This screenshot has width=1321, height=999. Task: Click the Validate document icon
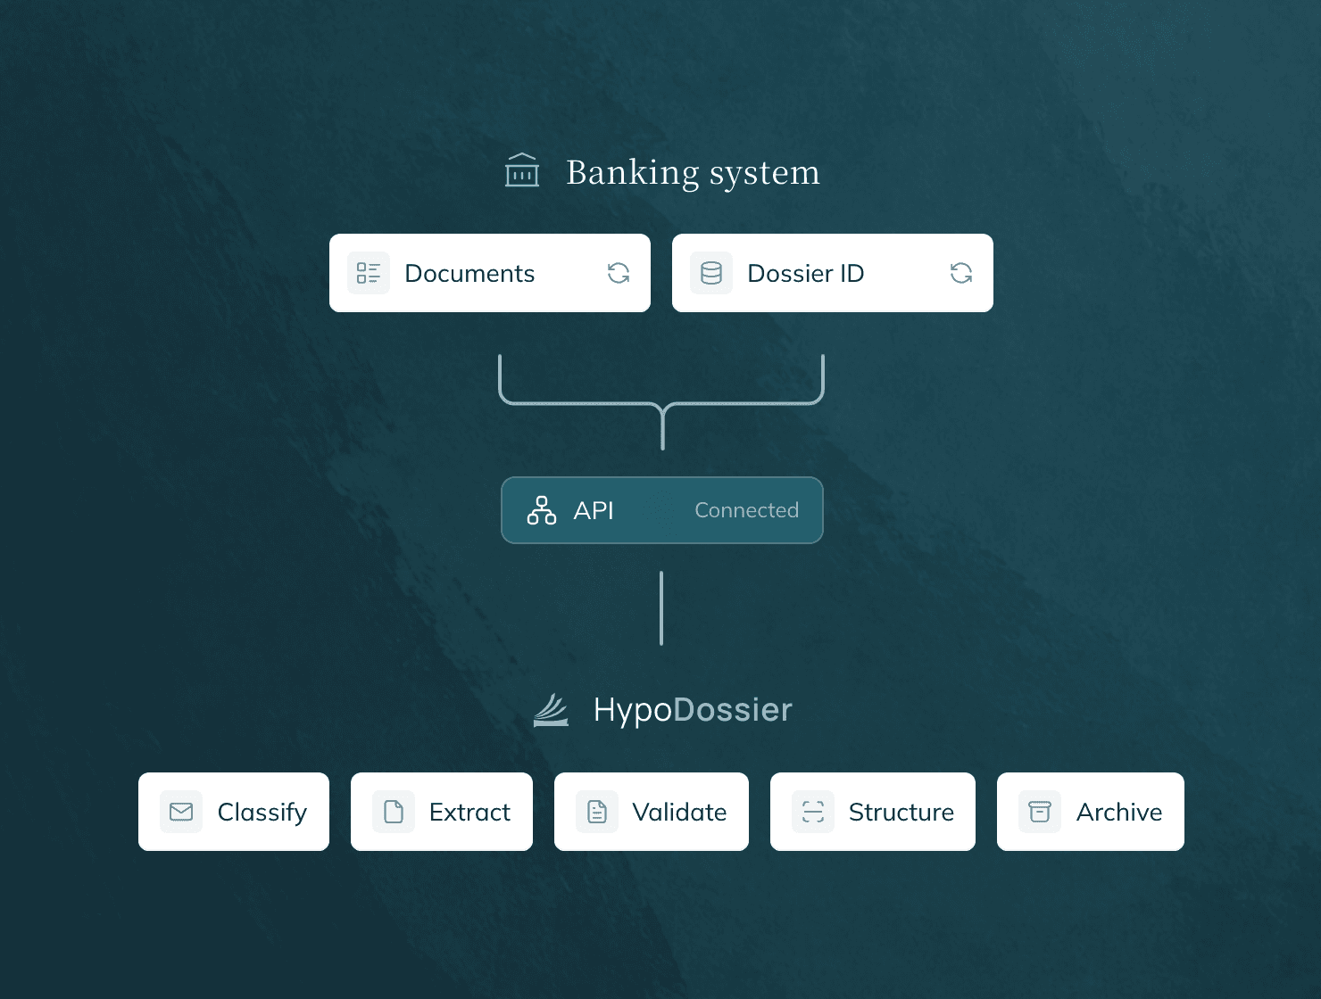point(597,812)
